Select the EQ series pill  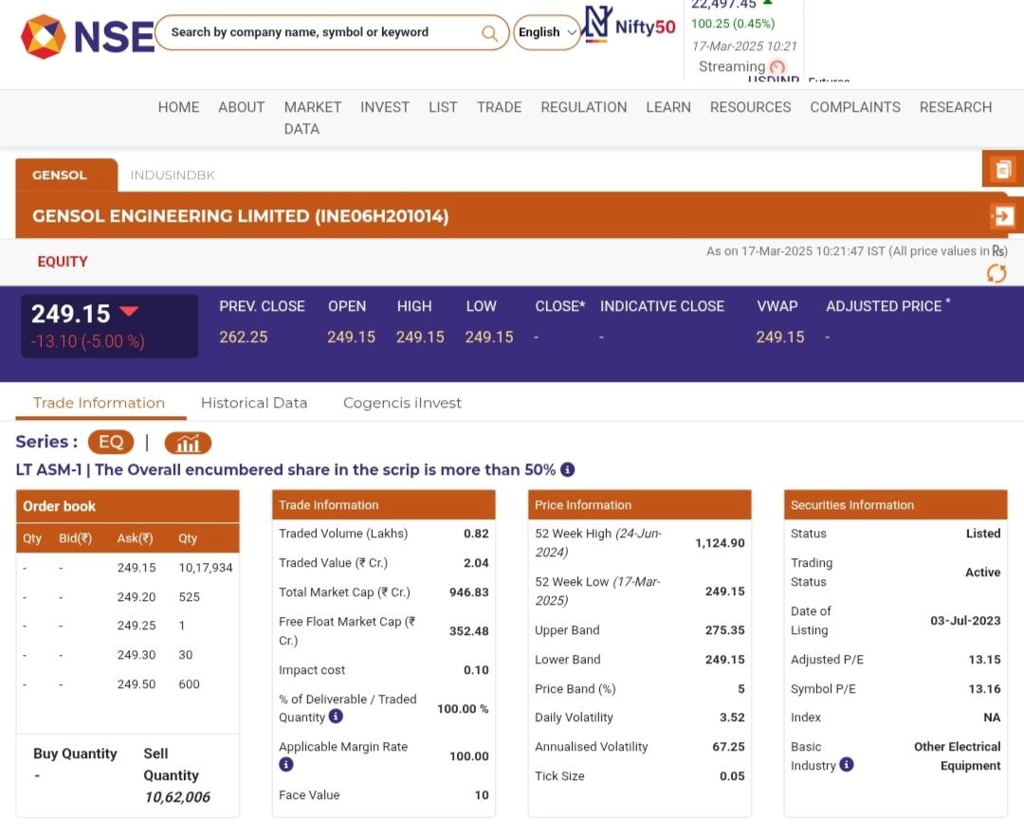click(111, 443)
